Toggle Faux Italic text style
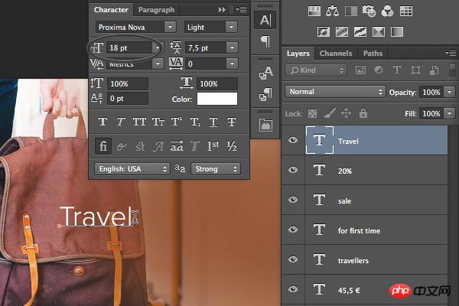The image size is (459, 306). [x=121, y=122]
